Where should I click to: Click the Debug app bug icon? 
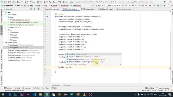coord(133,5)
